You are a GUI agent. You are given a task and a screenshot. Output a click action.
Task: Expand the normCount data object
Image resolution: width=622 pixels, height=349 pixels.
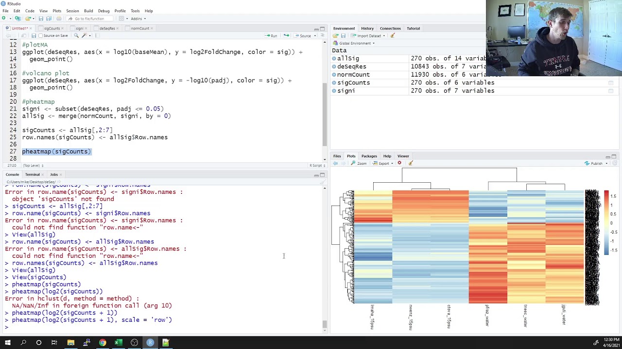coord(334,75)
